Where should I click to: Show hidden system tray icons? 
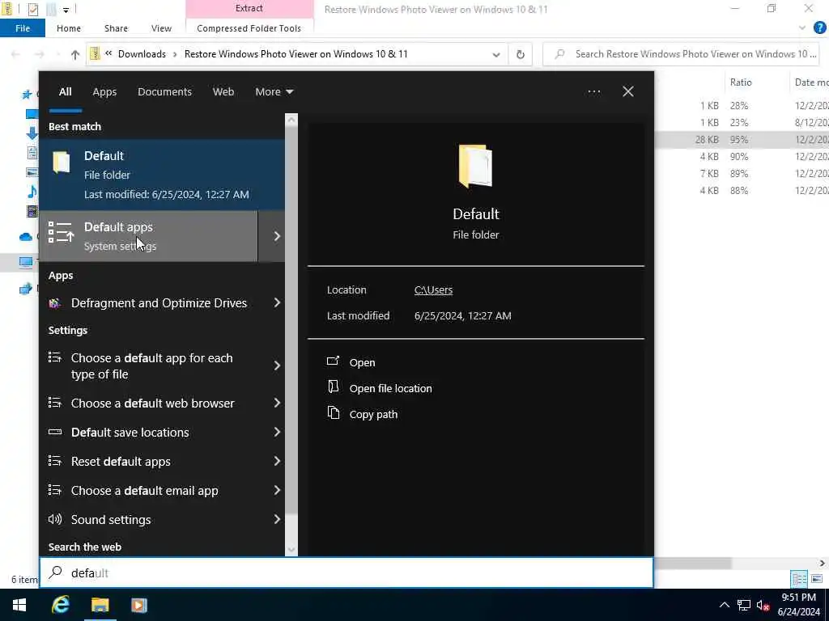coord(725,605)
